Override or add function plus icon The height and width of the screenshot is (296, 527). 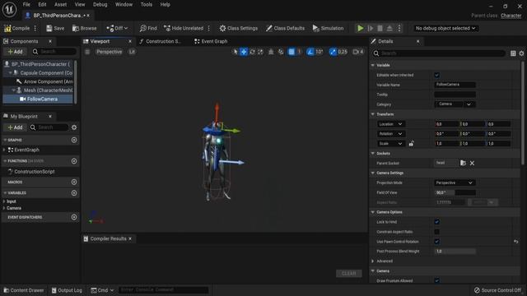pos(74,161)
